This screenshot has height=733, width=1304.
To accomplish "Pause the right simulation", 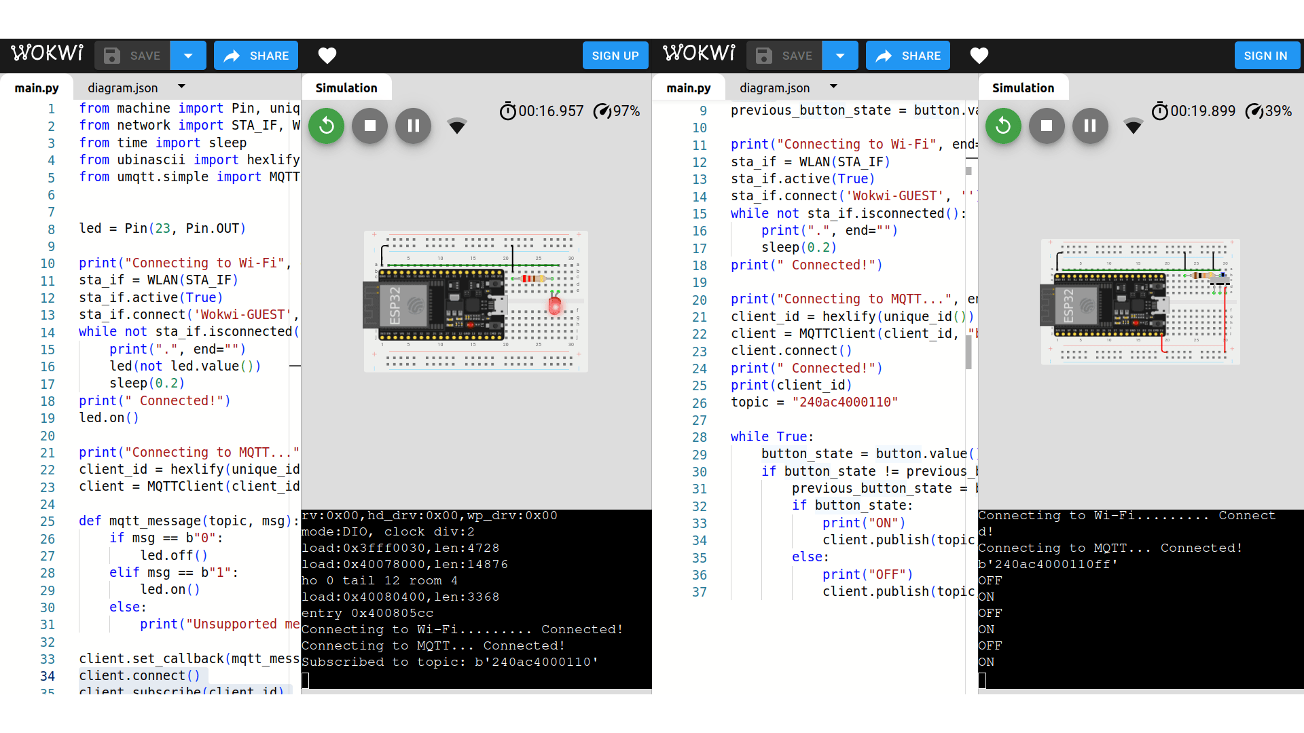I will [1090, 126].
